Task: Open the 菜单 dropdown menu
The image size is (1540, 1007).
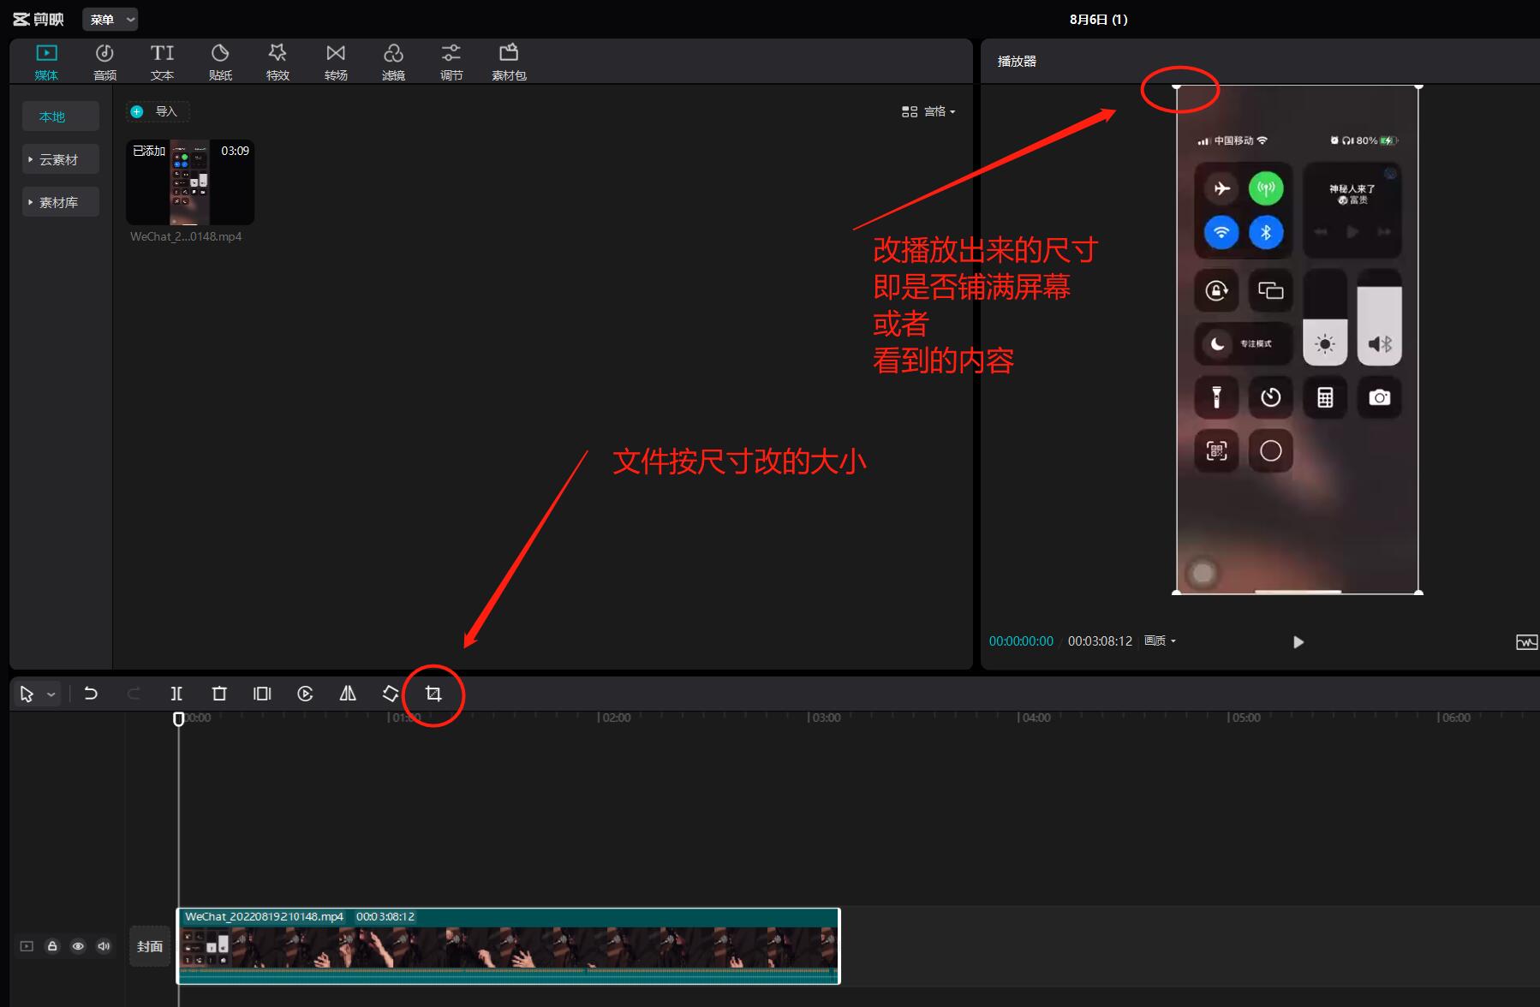Action: coord(110,20)
